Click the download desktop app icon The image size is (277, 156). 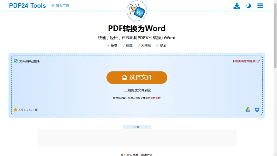click(236, 6)
